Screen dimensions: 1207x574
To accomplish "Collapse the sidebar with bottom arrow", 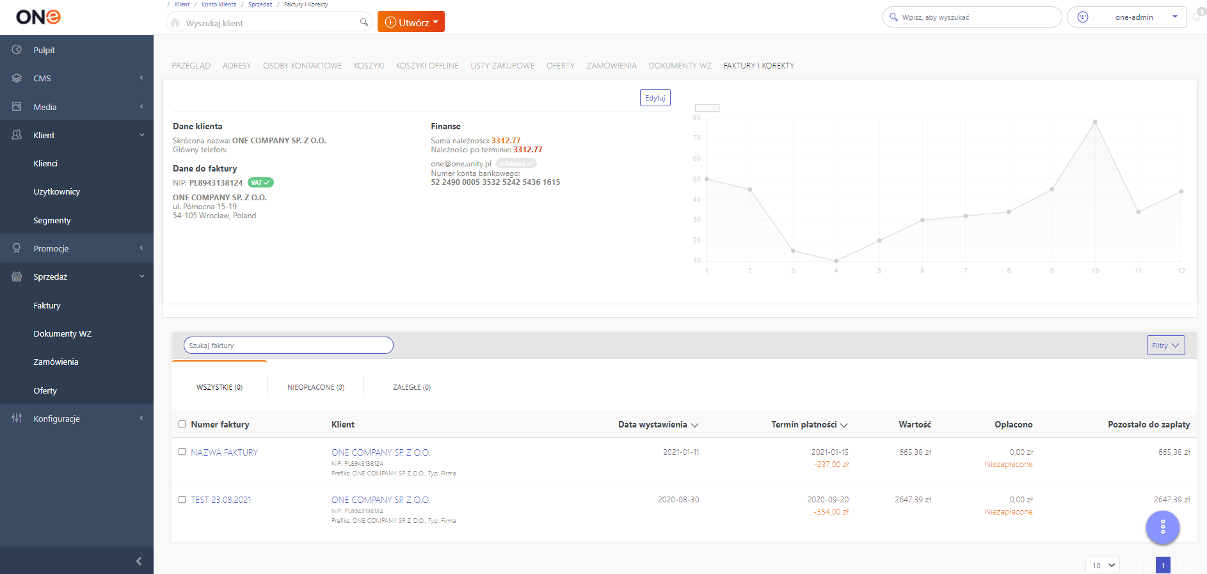I will (x=139, y=561).
